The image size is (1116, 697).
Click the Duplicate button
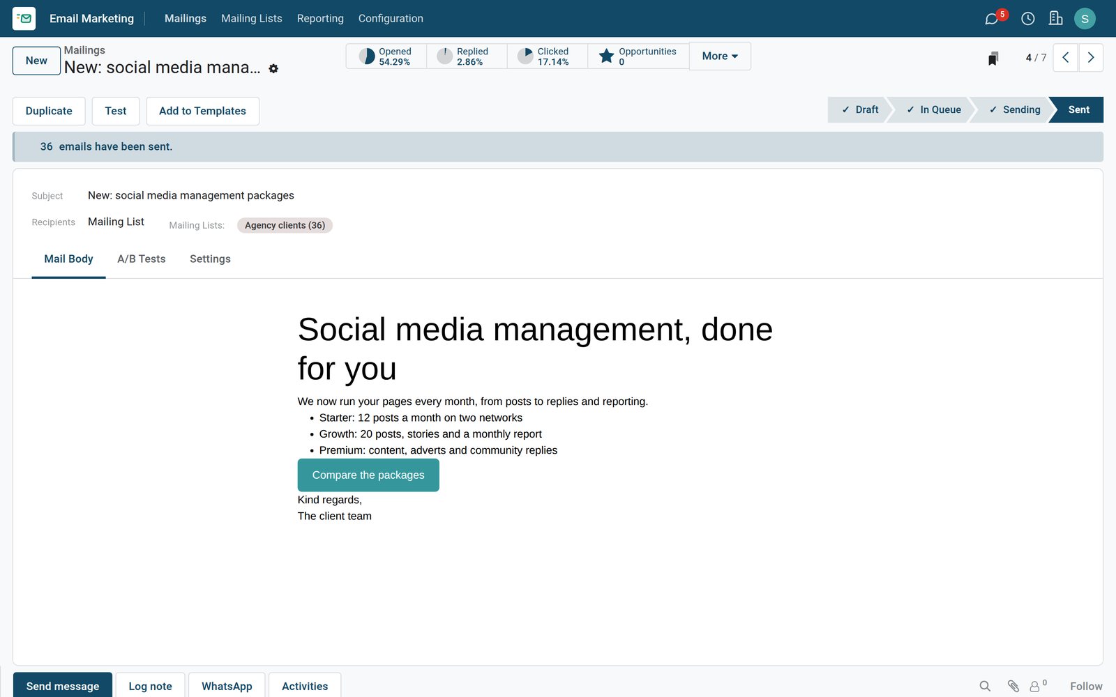tap(49, 111)
